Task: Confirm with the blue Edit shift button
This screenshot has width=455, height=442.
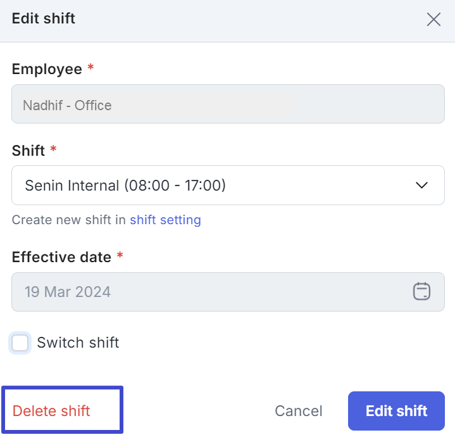Action: click(396, 411)
